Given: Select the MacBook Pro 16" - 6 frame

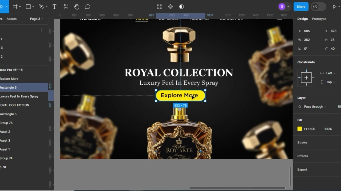Looking at the screenshot, I should point(24,70).
